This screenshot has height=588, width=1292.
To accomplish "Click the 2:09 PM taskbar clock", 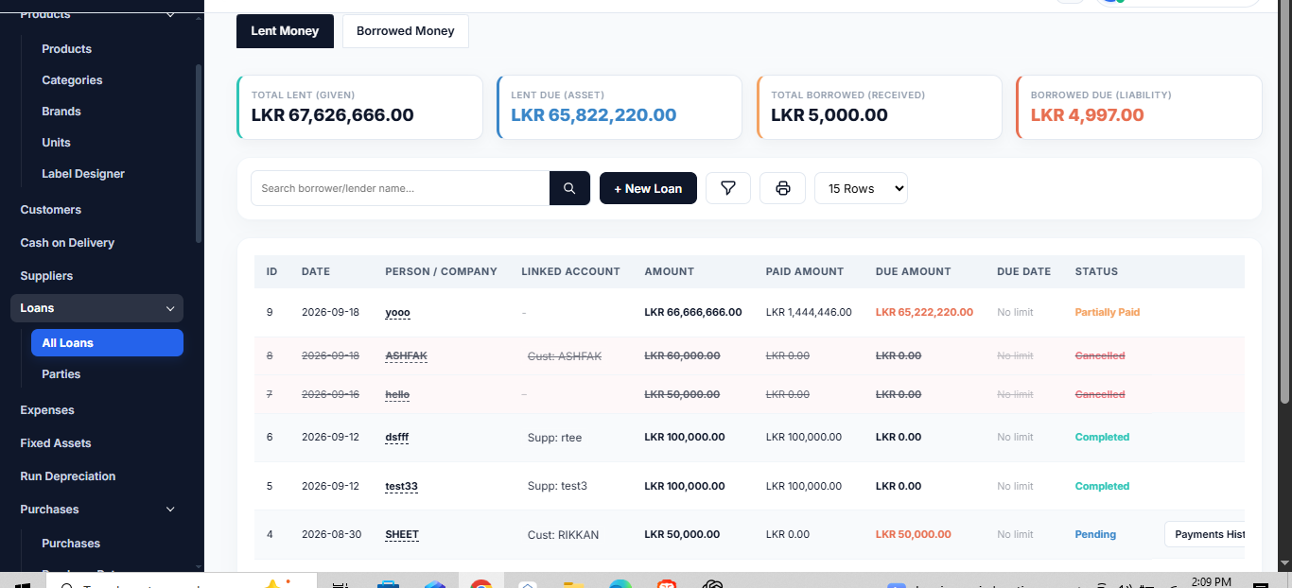I will (1212, 582).
